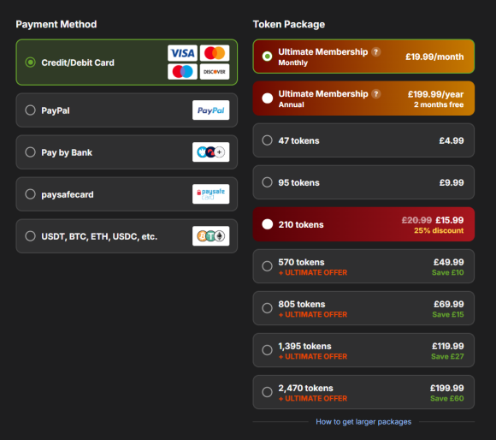Click the Discover card logo
The height and width of the screenshot is (440, 496).
tap(215, 72)
